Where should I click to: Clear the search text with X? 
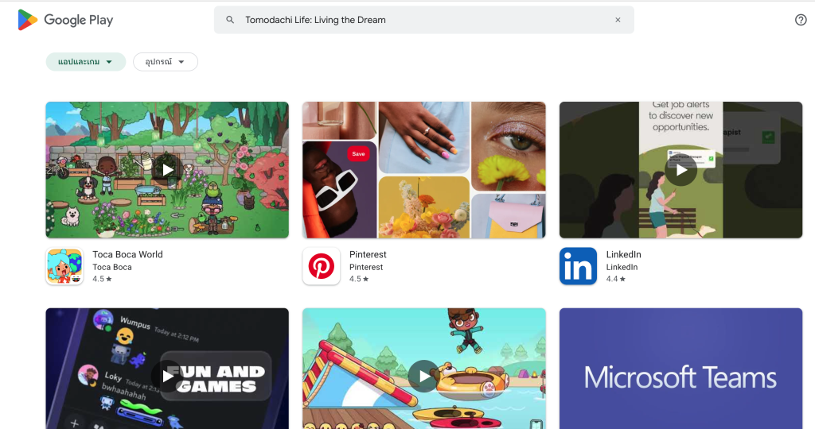pos(618,20)
